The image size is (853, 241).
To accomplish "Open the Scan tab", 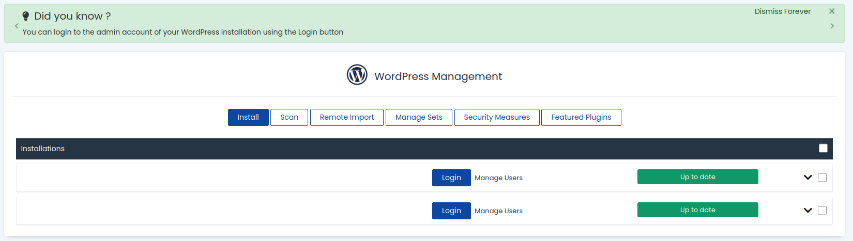I will click(289, 117).
